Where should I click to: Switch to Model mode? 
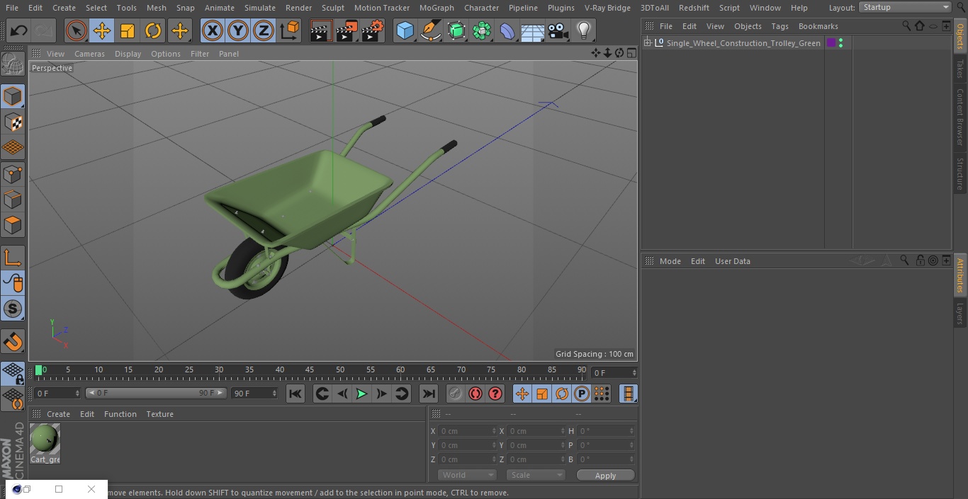point(13,96)
